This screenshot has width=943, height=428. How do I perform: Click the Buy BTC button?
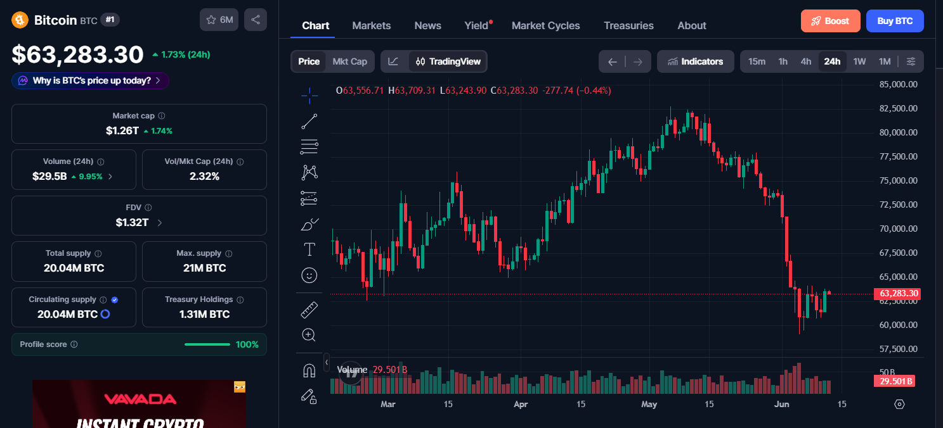[895, 21]
